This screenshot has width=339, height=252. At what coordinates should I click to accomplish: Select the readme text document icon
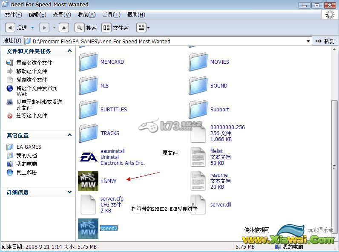click(x=198, y=181)
